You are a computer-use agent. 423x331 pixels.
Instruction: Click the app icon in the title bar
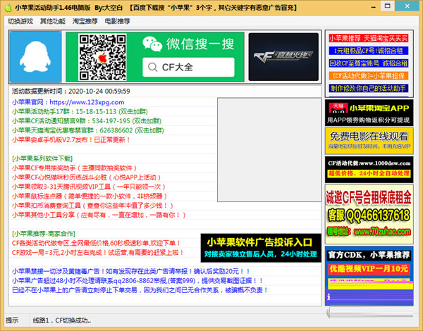click(x=8, y=6)
